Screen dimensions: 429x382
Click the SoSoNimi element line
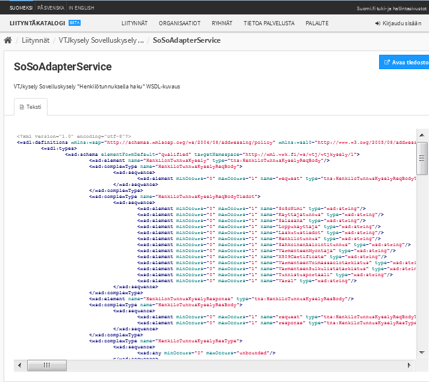pos(252,209)
